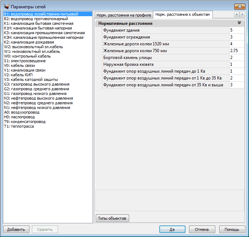Open help via Помощь button
Screen dimensions: 249x237
click(x=232, y=229)
